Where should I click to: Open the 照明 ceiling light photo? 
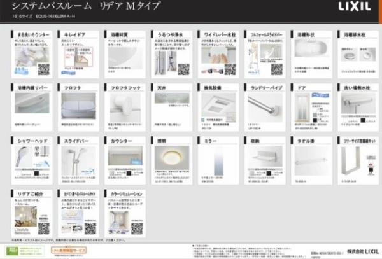point(172,158)
